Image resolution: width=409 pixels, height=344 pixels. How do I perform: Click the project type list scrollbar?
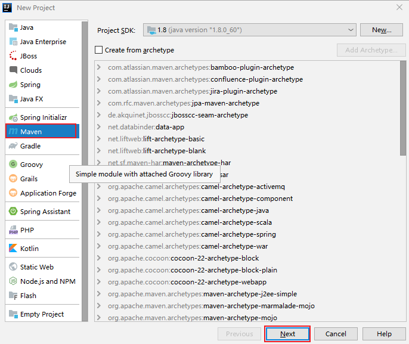(x=85, y=171)
